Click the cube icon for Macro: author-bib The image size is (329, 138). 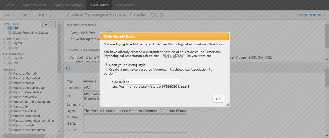pos(10,74)
